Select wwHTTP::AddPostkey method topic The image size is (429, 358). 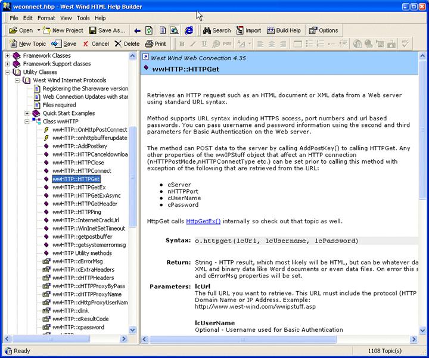(x=80, y=146)
